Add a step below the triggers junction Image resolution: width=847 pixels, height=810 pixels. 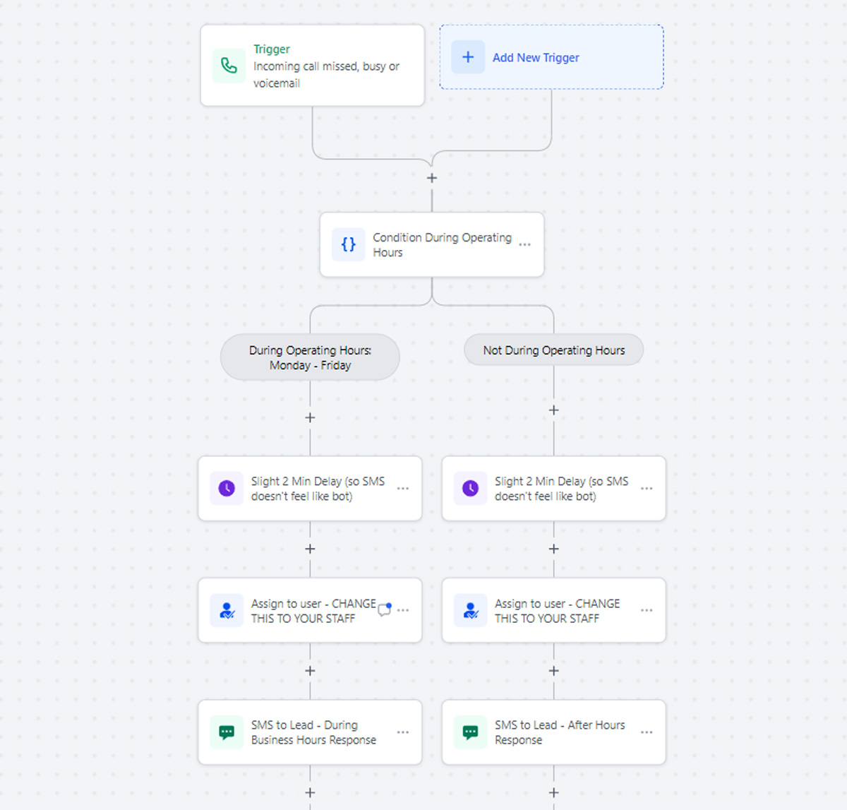(x=432, y=178)
